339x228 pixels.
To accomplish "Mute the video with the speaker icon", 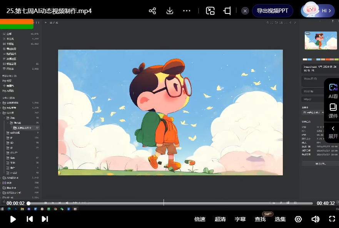I will [315, 219].
